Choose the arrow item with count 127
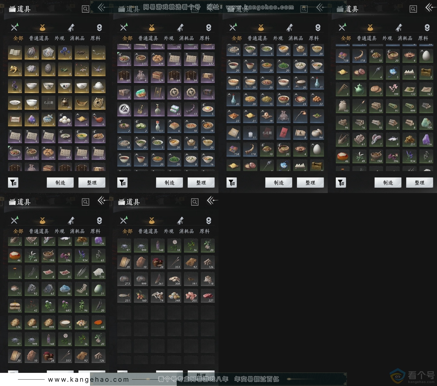Image resolution: width=437 pixels, height=386 pixels. (x=359, y=106)
